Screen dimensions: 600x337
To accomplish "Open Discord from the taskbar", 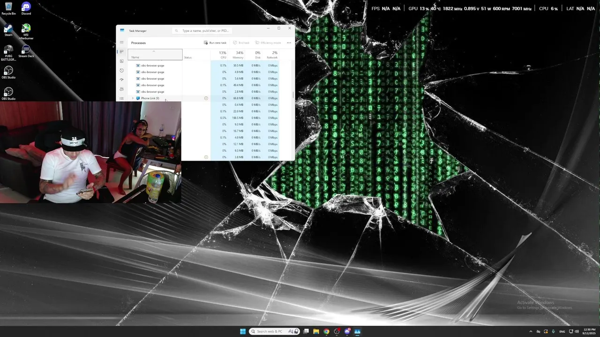I will (347, 331).
